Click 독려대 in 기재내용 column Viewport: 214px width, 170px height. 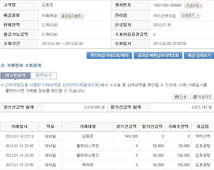88,165
